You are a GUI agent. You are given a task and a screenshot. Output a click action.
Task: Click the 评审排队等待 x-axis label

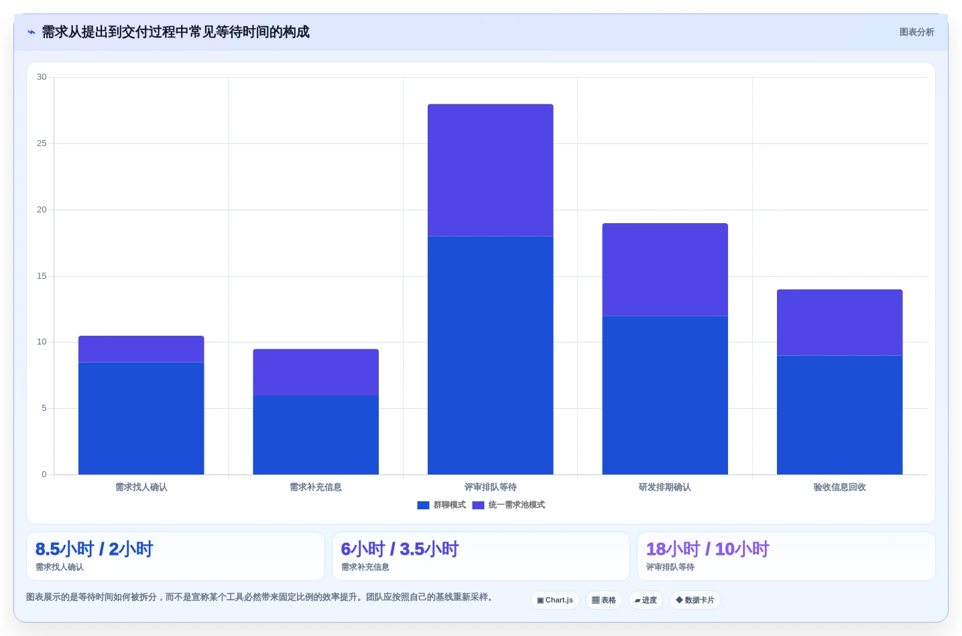[491, 487]
